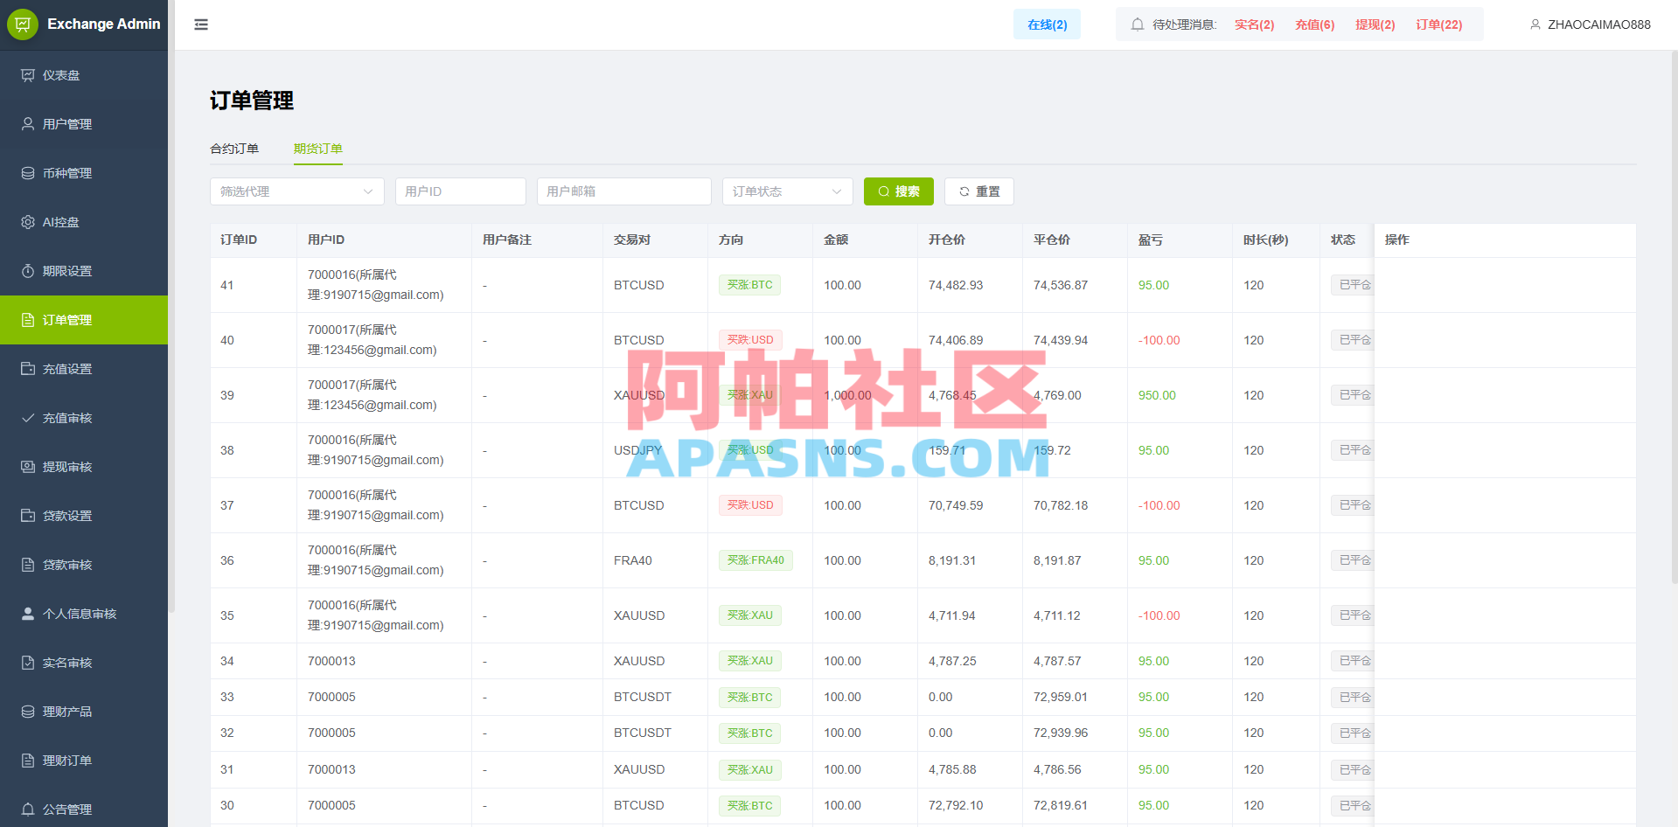Open AI控盘 gear icon in sidebar
Image resolution: width=1678 pixels, height=827 pixels.
click(x=28, y=222)
